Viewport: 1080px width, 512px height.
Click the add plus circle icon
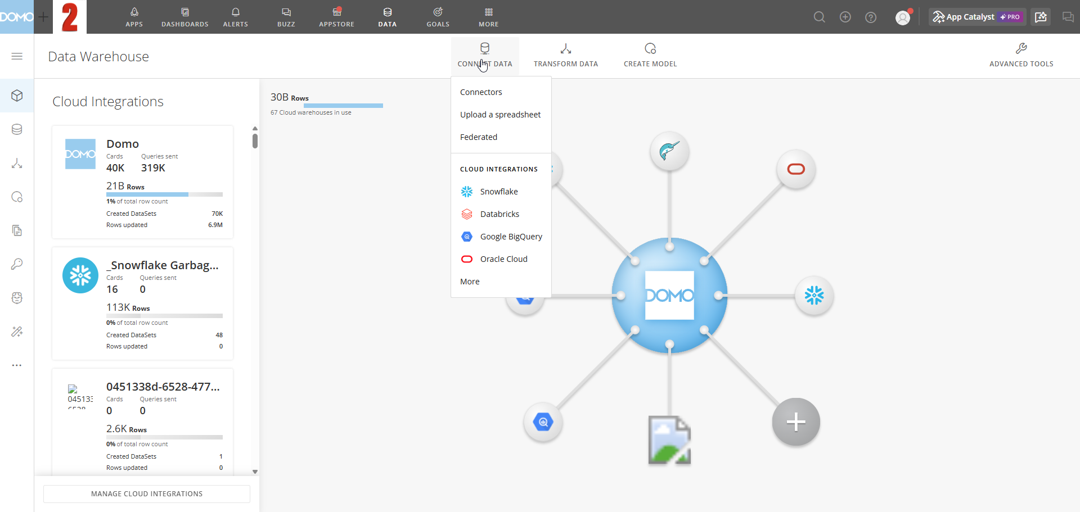coord(845,17)
